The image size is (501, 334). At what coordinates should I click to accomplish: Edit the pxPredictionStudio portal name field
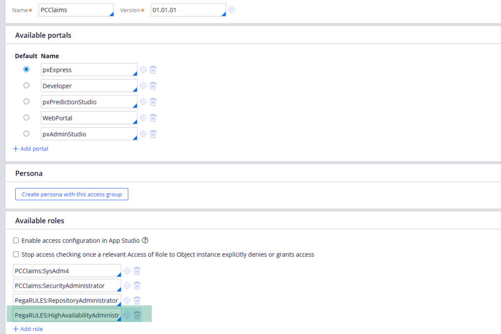89,102
